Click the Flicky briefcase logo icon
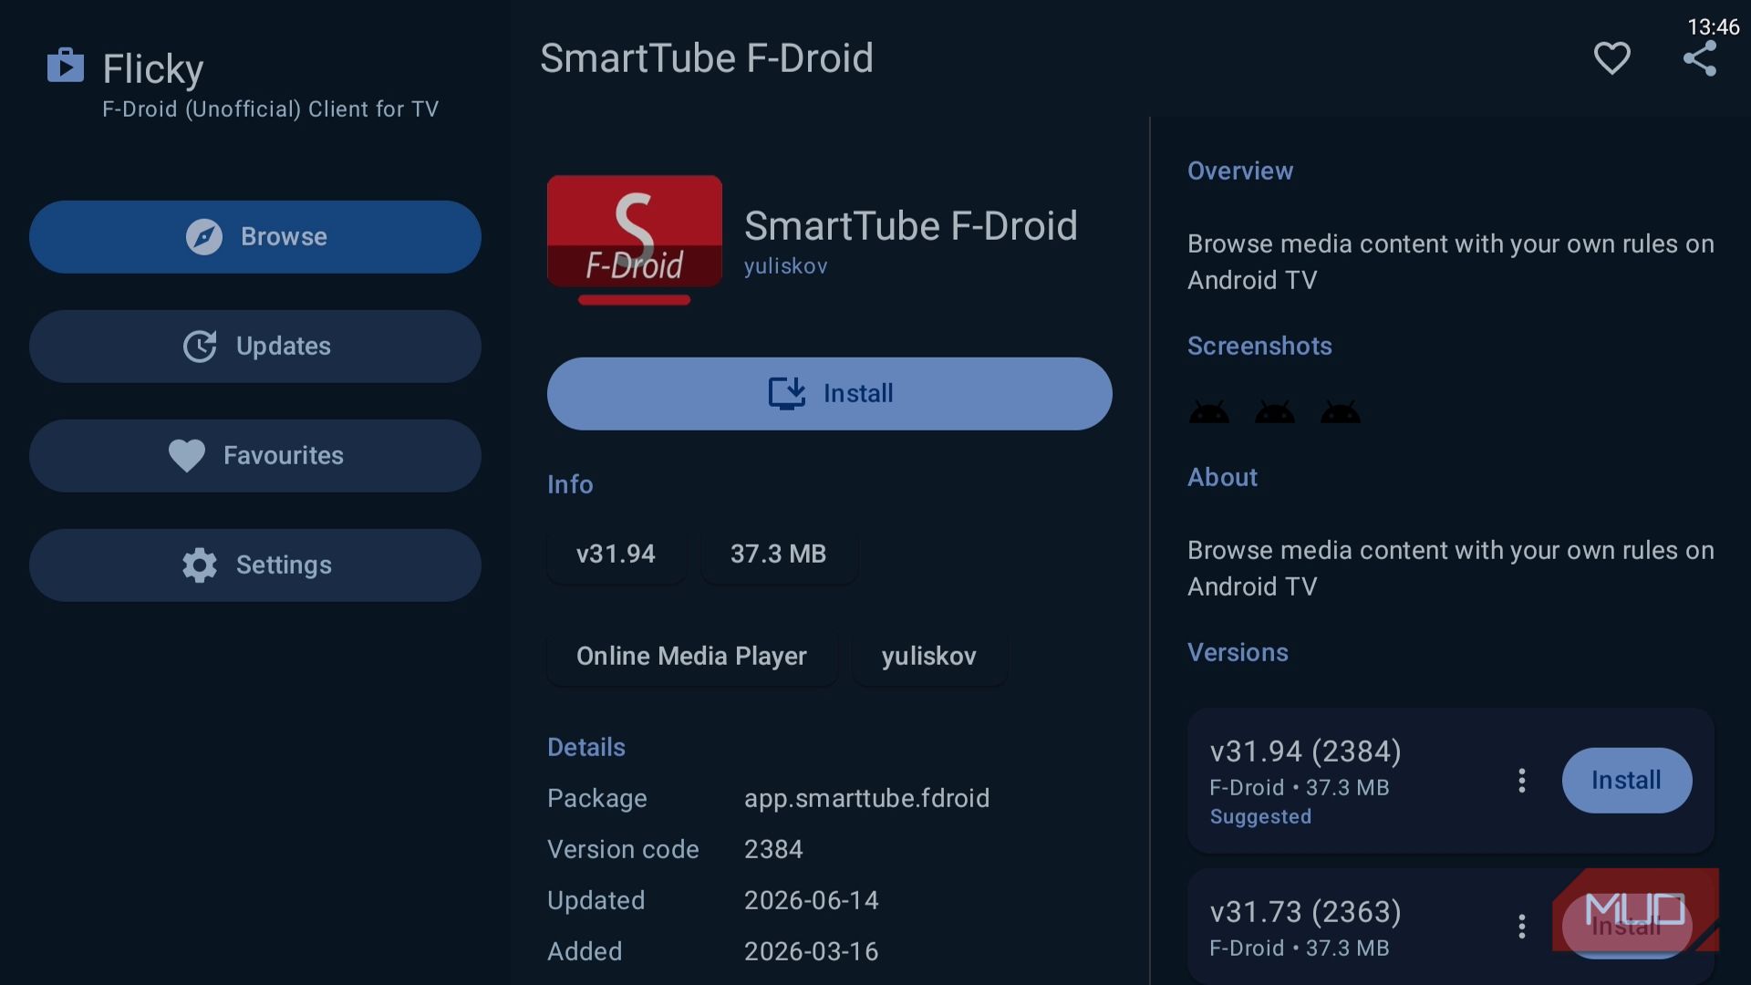The image size is (1751, 985). pos(66,66)
